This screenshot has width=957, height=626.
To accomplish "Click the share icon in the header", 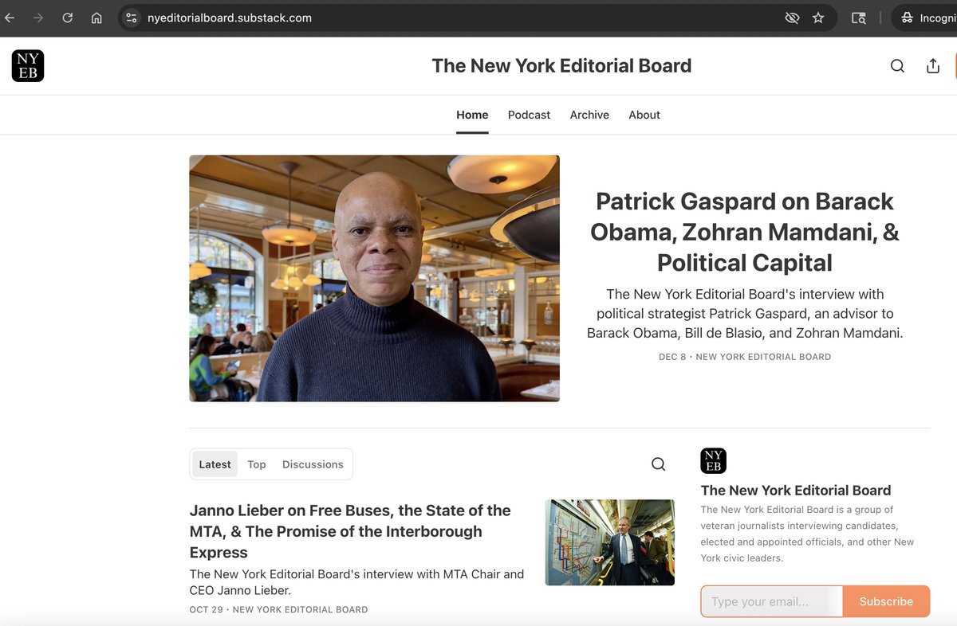I will [x=933, y=66].
